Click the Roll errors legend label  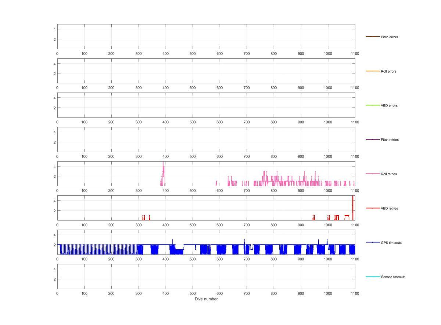[x=388, y=71]
